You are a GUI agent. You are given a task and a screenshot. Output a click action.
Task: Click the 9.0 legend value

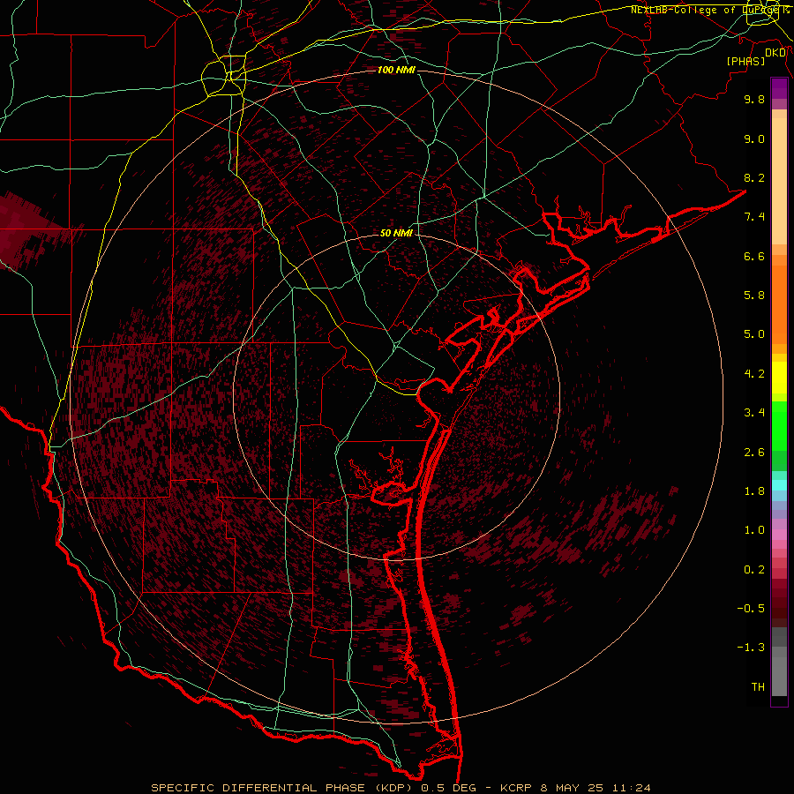coord(754,139)
